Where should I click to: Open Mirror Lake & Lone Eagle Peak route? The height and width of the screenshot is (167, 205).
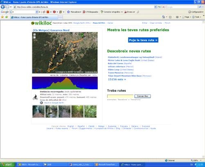[124, 60]
